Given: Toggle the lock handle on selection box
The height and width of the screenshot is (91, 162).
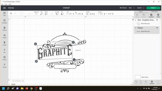Looking at the screenshot, I should point(36,61).
